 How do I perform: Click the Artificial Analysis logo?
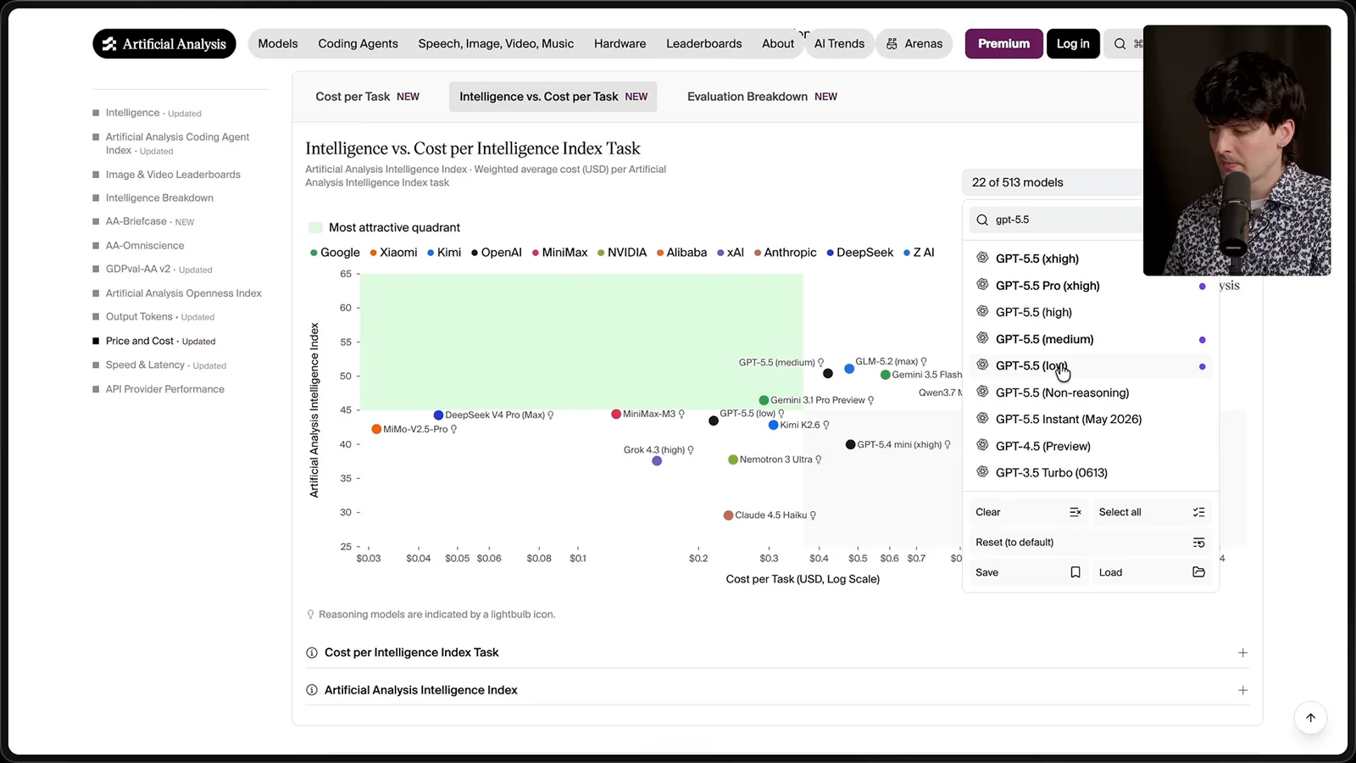(x=164, y=44)
